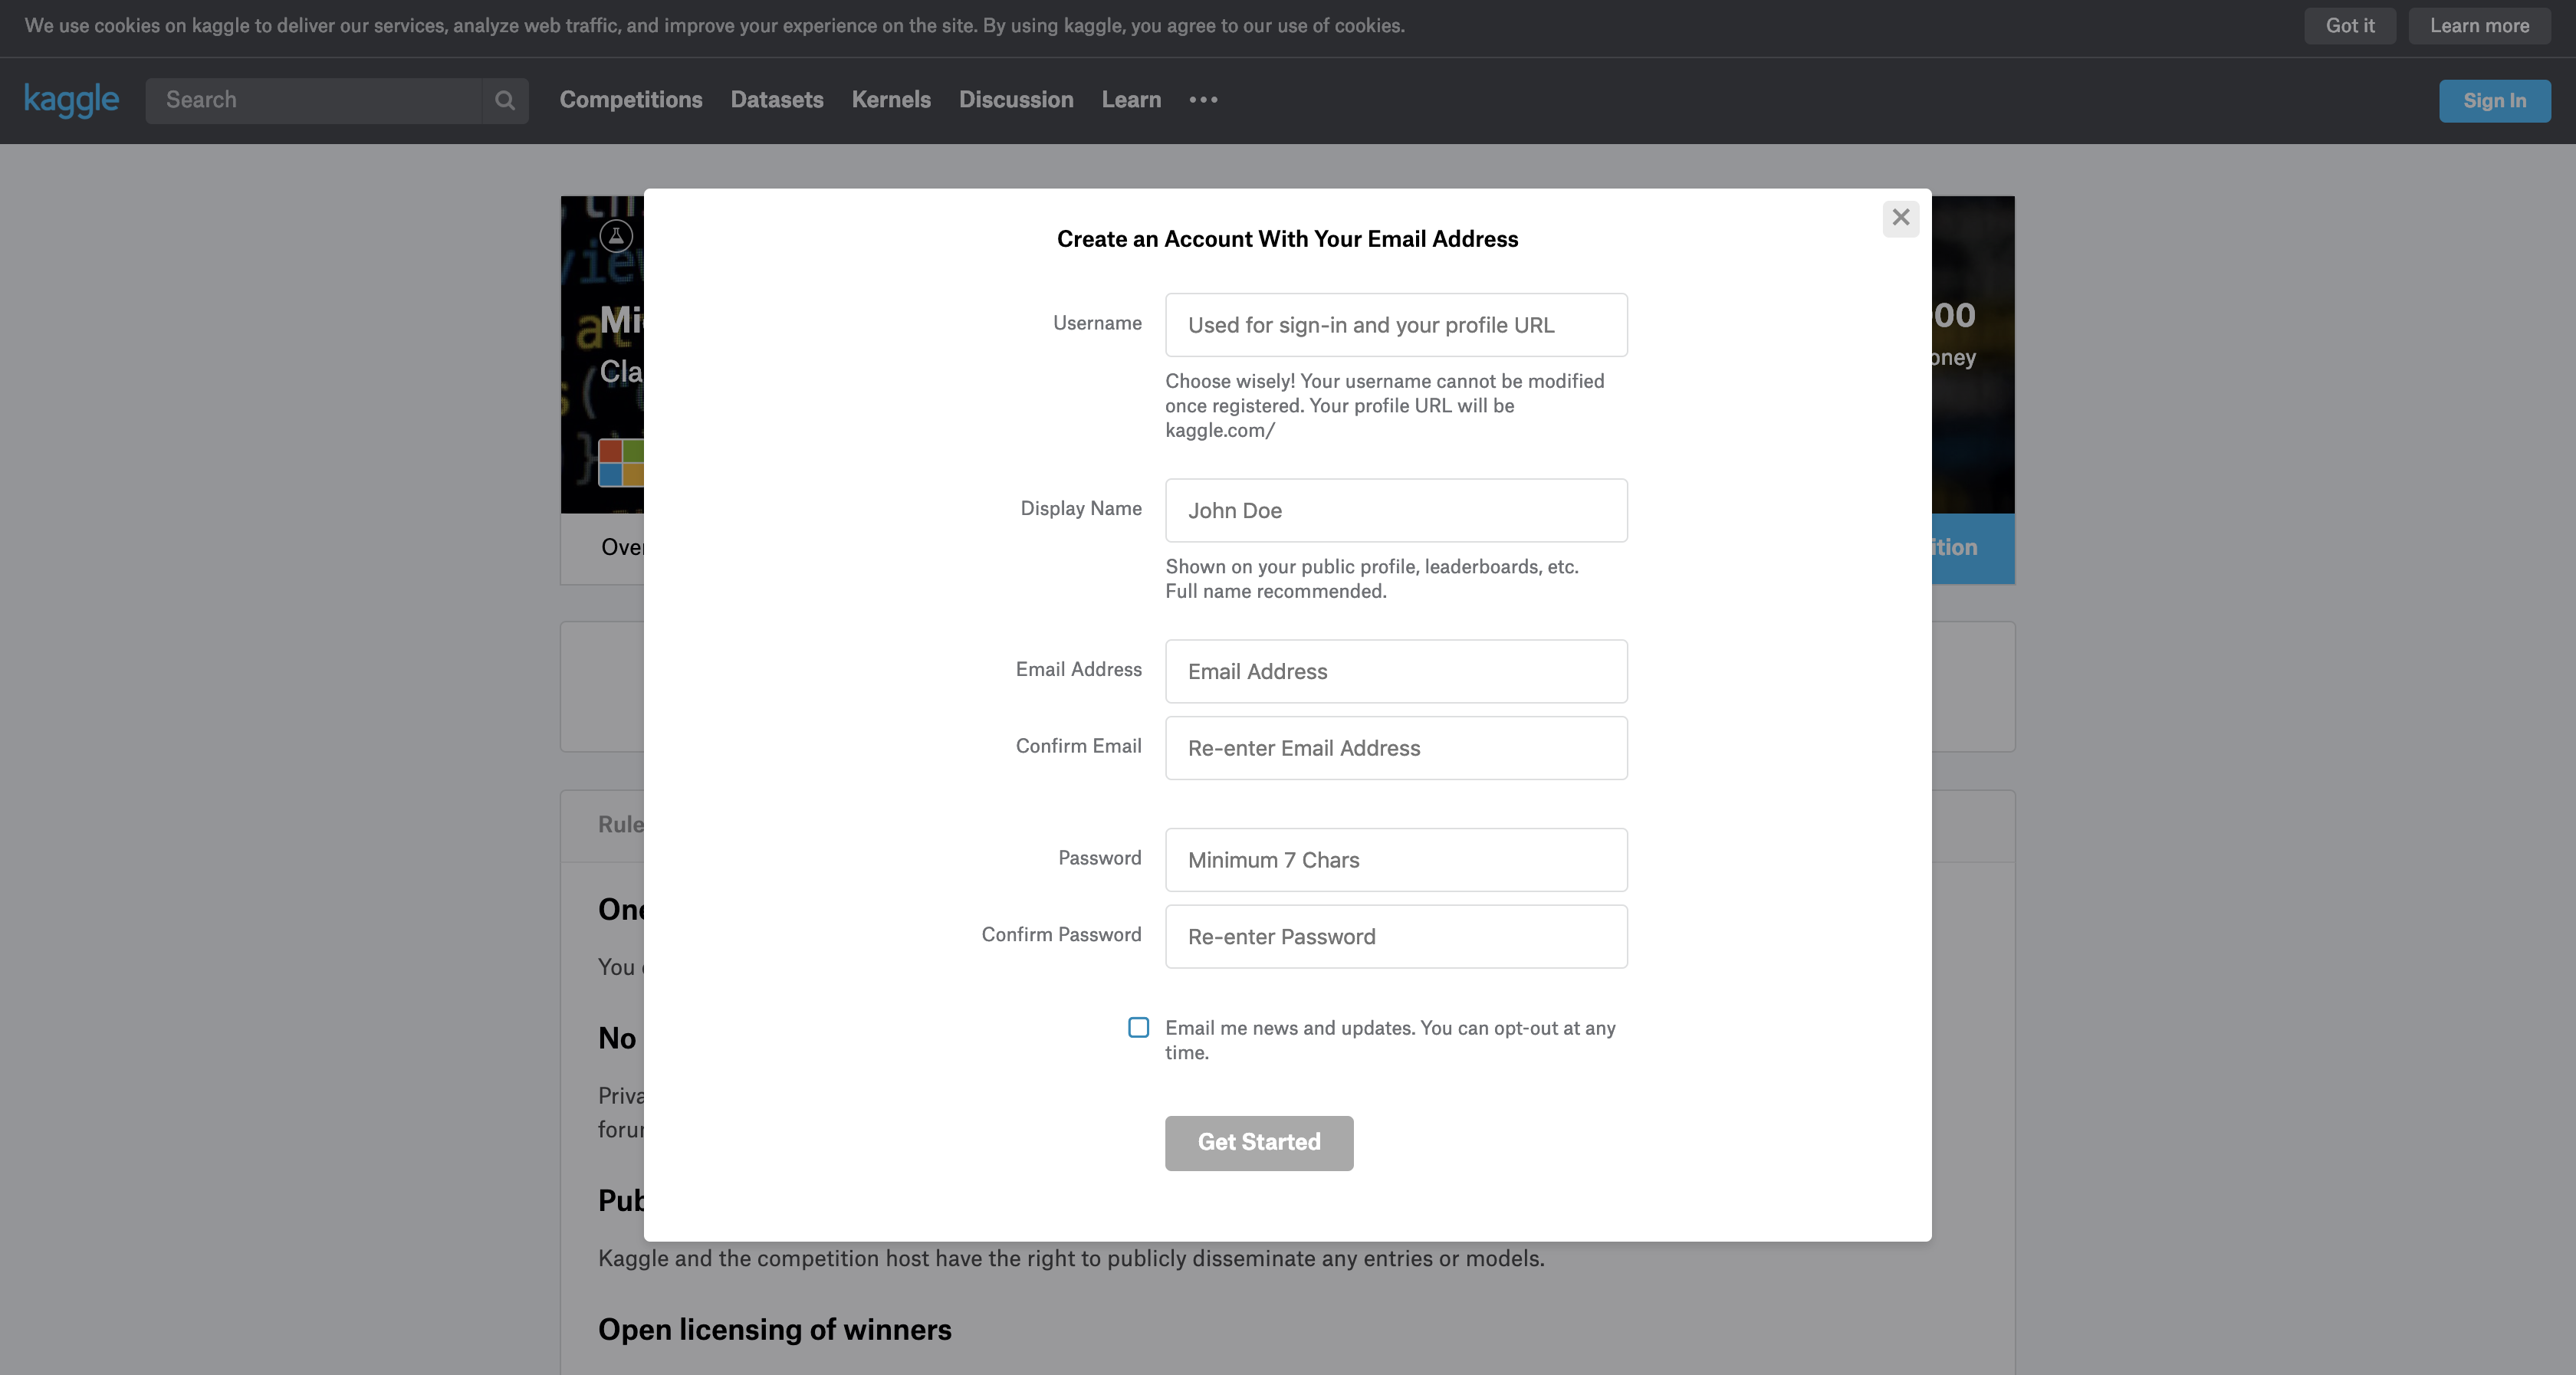The image size is (2576, 1375).
Task: Click the kaggle logo
Action: coord(71,100)
